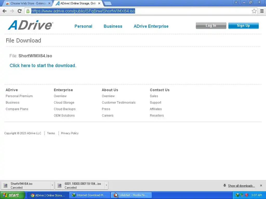Close the downloads bar
The height and width of the screenshot is (199, 266).
pos(261,186)
